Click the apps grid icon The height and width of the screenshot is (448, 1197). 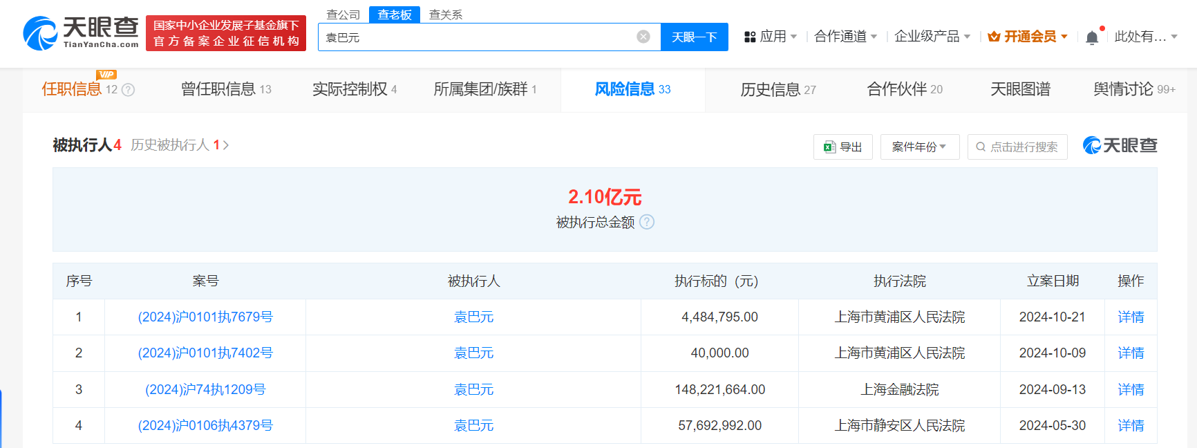[x=750, y=37]
